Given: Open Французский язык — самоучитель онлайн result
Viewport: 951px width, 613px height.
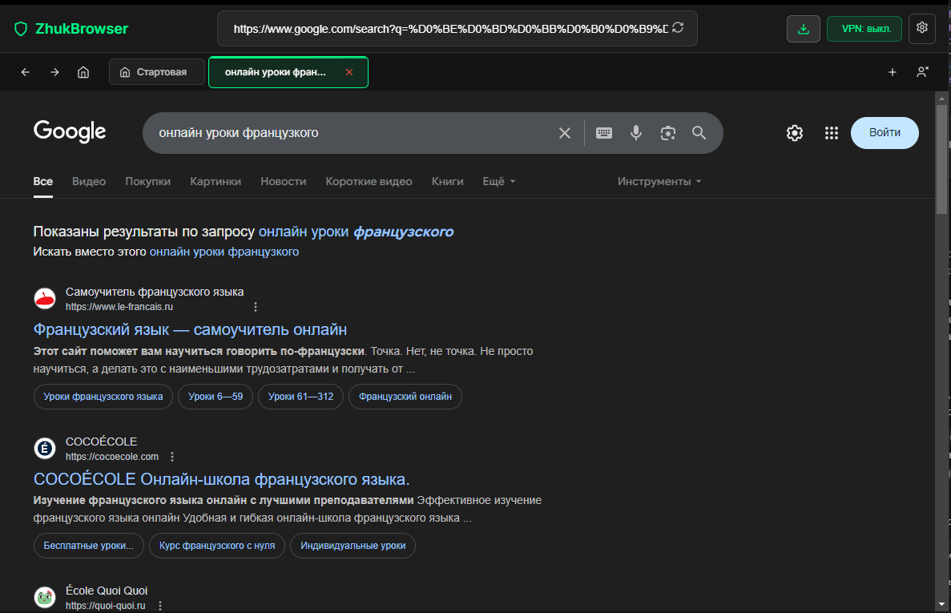Looking at the screenshot, I should coord(190,329).
